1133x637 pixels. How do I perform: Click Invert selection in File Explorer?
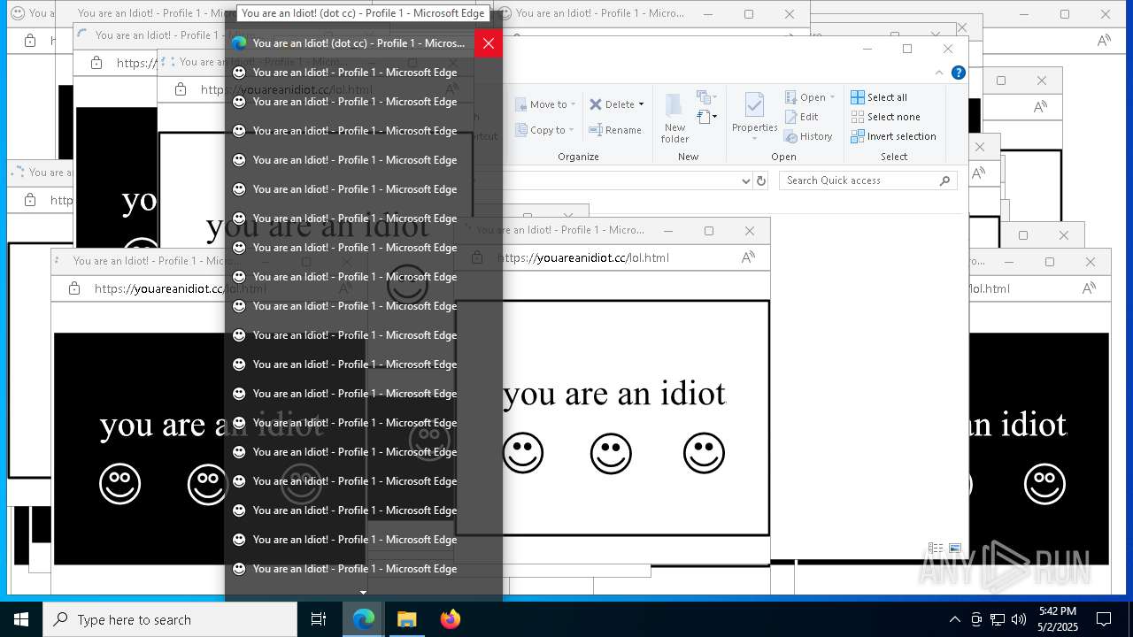pos(893,136)
